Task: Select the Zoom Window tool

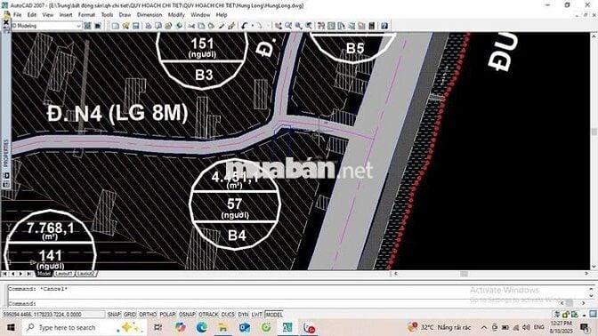Action: tap(298, 26)
